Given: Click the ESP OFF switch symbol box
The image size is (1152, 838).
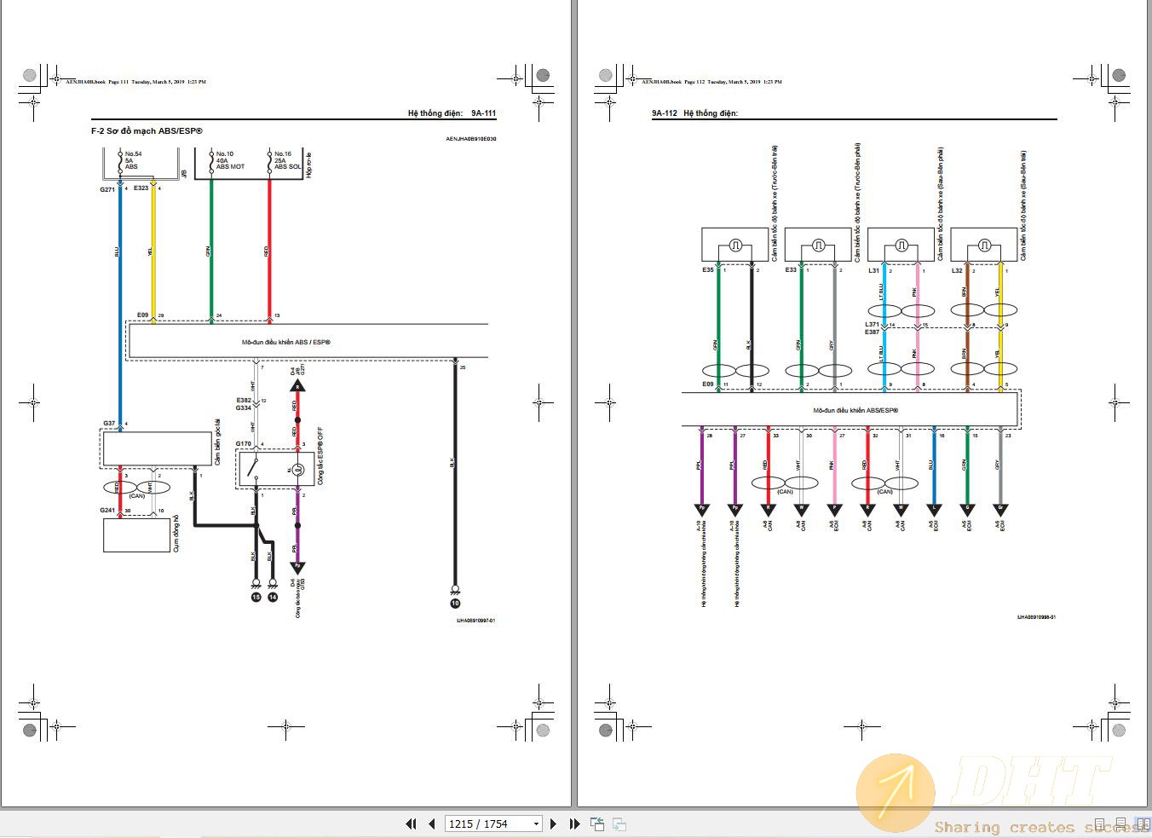Looking at the screenshot, I should pos(275,470).
